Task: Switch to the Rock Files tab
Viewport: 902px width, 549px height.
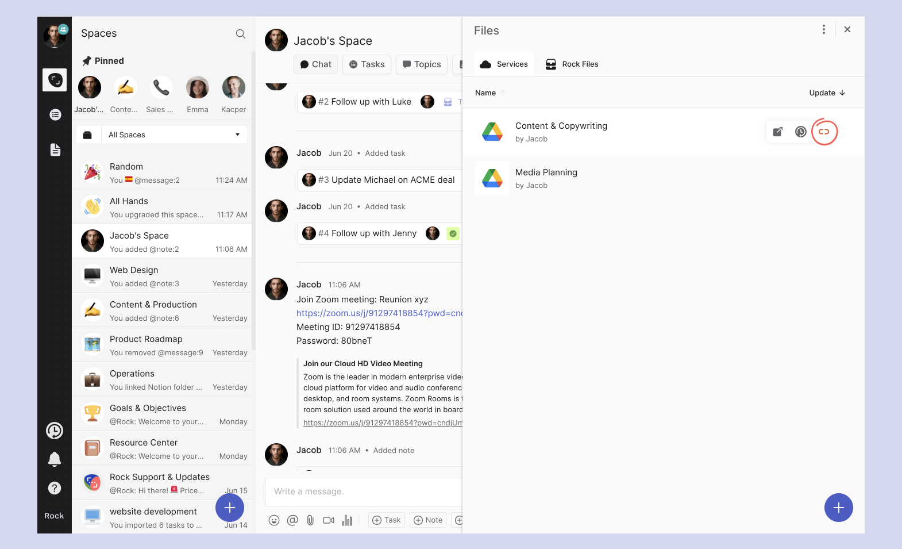Action: pyautogui.click(x=572, y=64)
